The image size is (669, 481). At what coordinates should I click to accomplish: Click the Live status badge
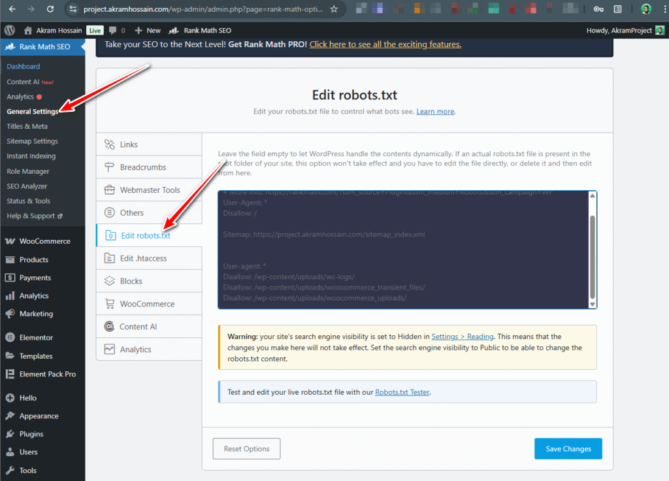tap(95, 30)
